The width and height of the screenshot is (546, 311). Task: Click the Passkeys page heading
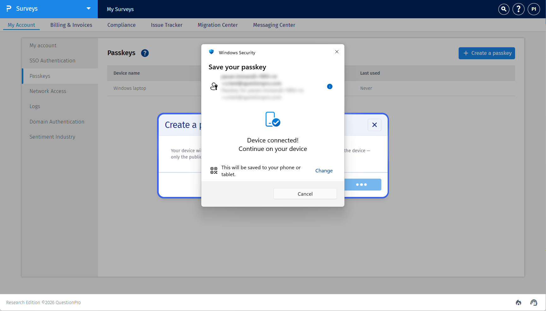click(x=121, y=53)
